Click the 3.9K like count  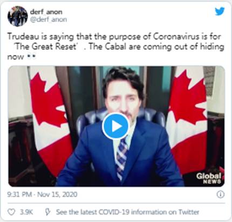[26, 212]
